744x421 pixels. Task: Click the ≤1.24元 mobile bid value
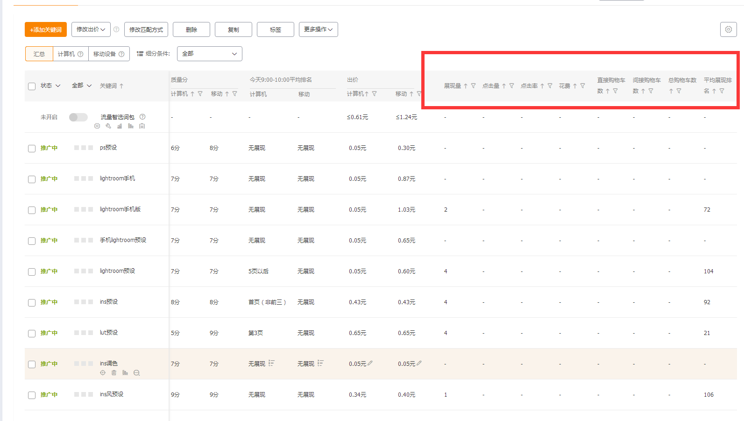click(x=406, y=117)
